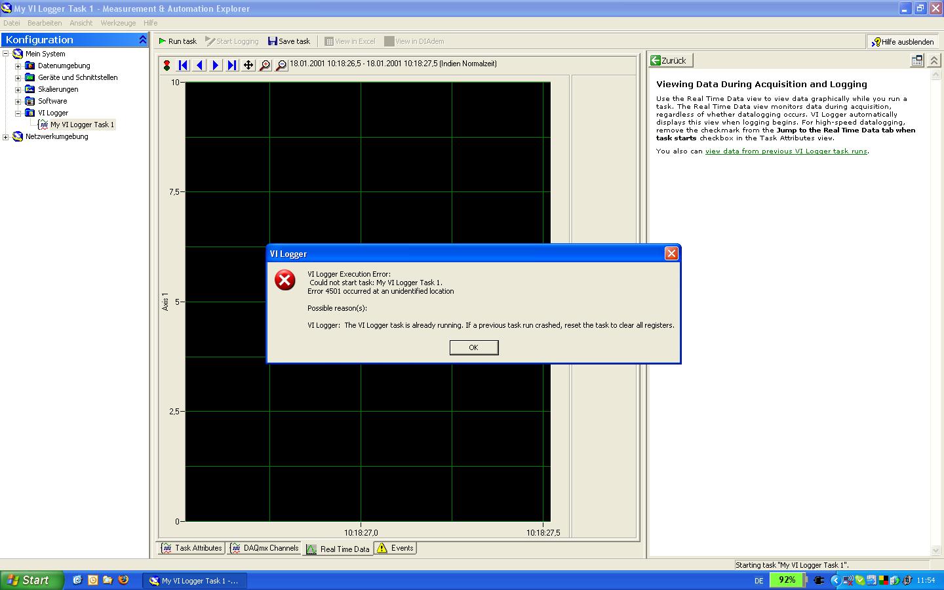
Task: Open the Ansicht menu
Action: click(81, 23)
